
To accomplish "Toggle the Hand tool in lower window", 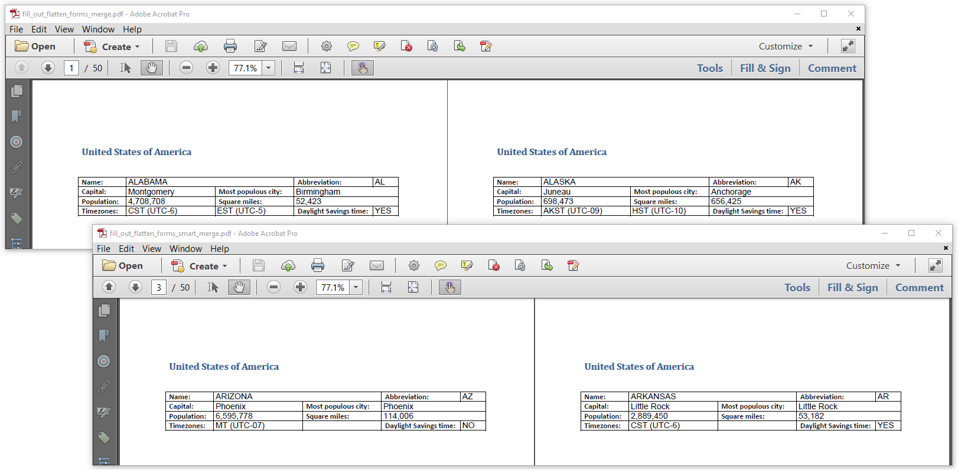I will (x=239, y=287).
